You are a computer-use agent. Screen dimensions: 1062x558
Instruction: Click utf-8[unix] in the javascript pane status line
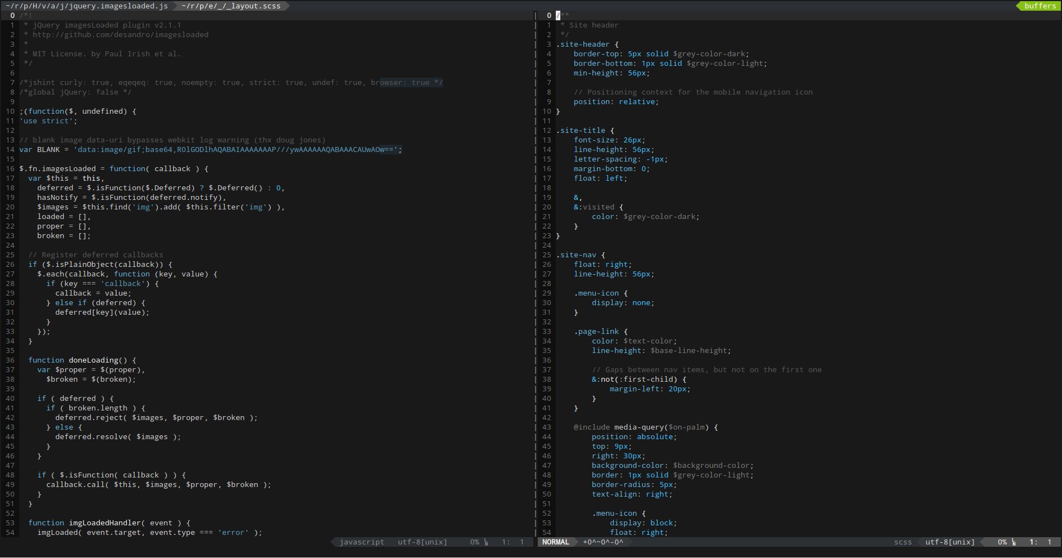pos(422,542)
